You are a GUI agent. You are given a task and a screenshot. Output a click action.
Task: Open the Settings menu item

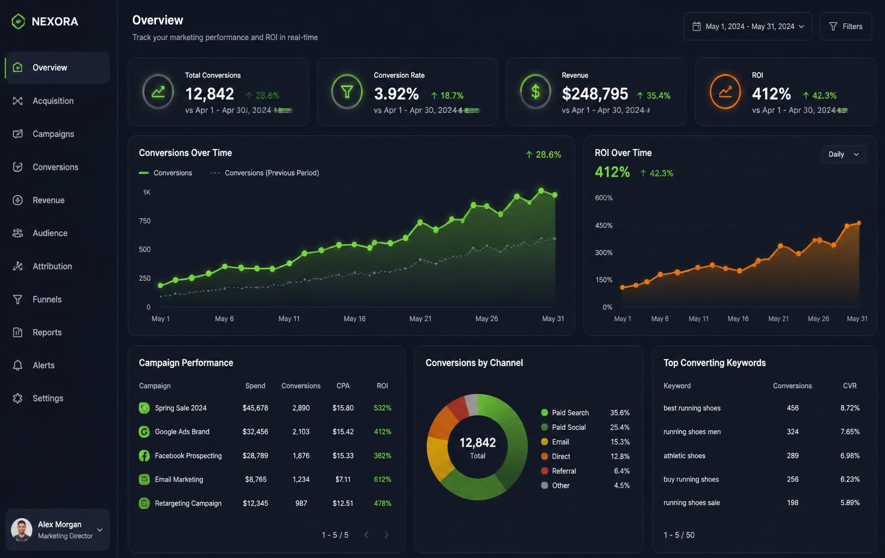tap(58, 398)
